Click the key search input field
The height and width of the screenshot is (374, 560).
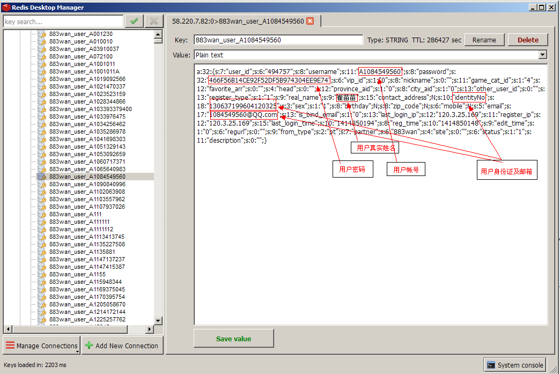pyautogui.click(x=63, y=21)
